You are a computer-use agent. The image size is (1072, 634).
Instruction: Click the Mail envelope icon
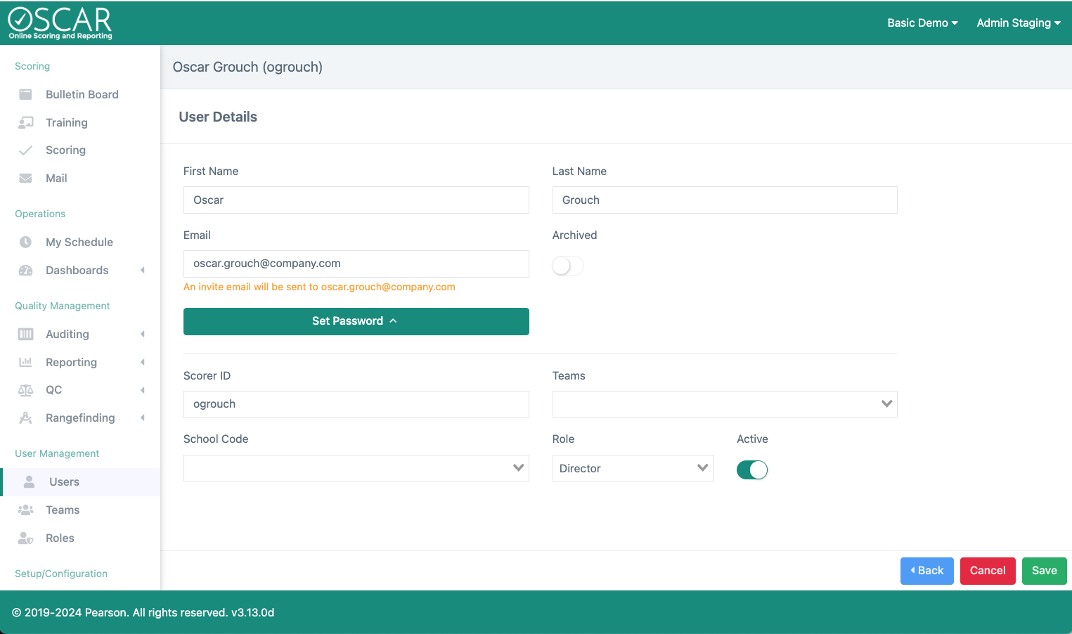click(x=26, y=179)
